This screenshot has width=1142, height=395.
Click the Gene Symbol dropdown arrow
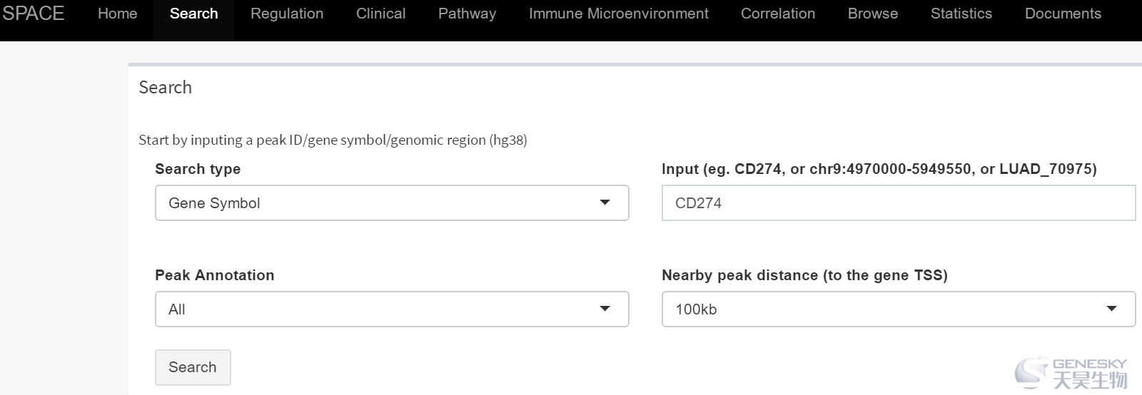(x=605, y=203)
